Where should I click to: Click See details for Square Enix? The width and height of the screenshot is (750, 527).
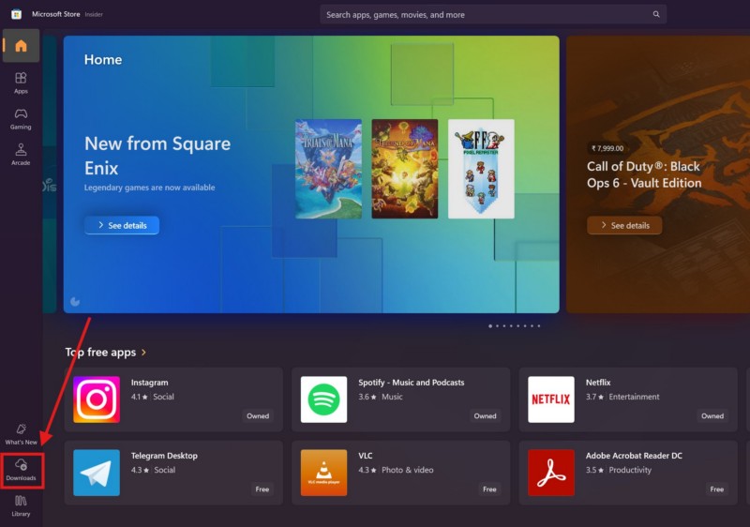[x=122, y=225]
